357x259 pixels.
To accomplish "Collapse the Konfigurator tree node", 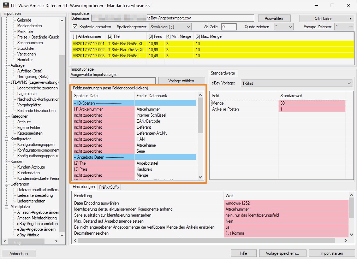I will pyautogui.click(x=7, y=139).
